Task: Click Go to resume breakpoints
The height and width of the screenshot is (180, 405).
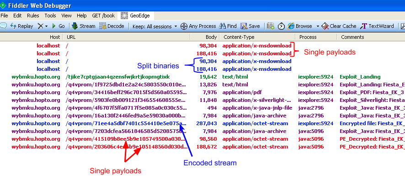Action: (x=59, y=26)
